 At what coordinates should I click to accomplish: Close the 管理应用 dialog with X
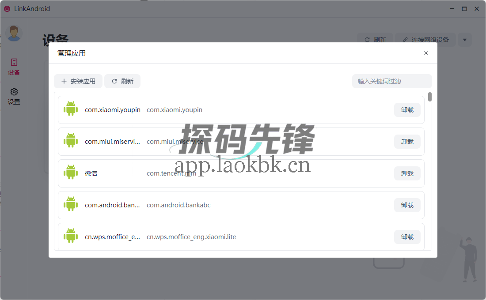click(426, 53)
